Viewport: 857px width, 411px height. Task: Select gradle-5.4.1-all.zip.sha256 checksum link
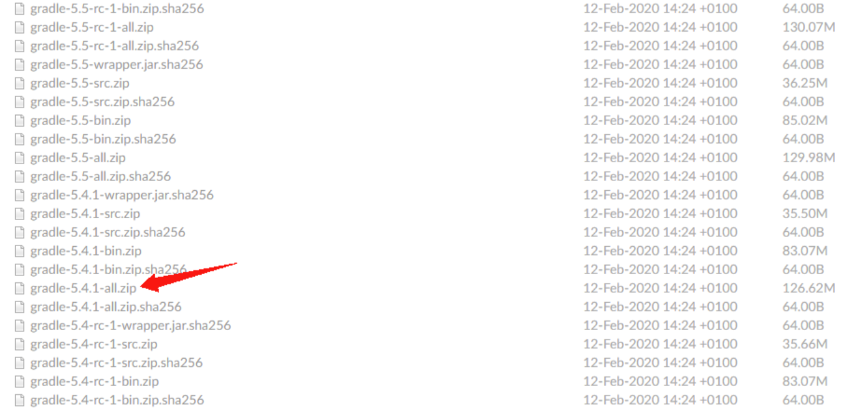[106, 307]
